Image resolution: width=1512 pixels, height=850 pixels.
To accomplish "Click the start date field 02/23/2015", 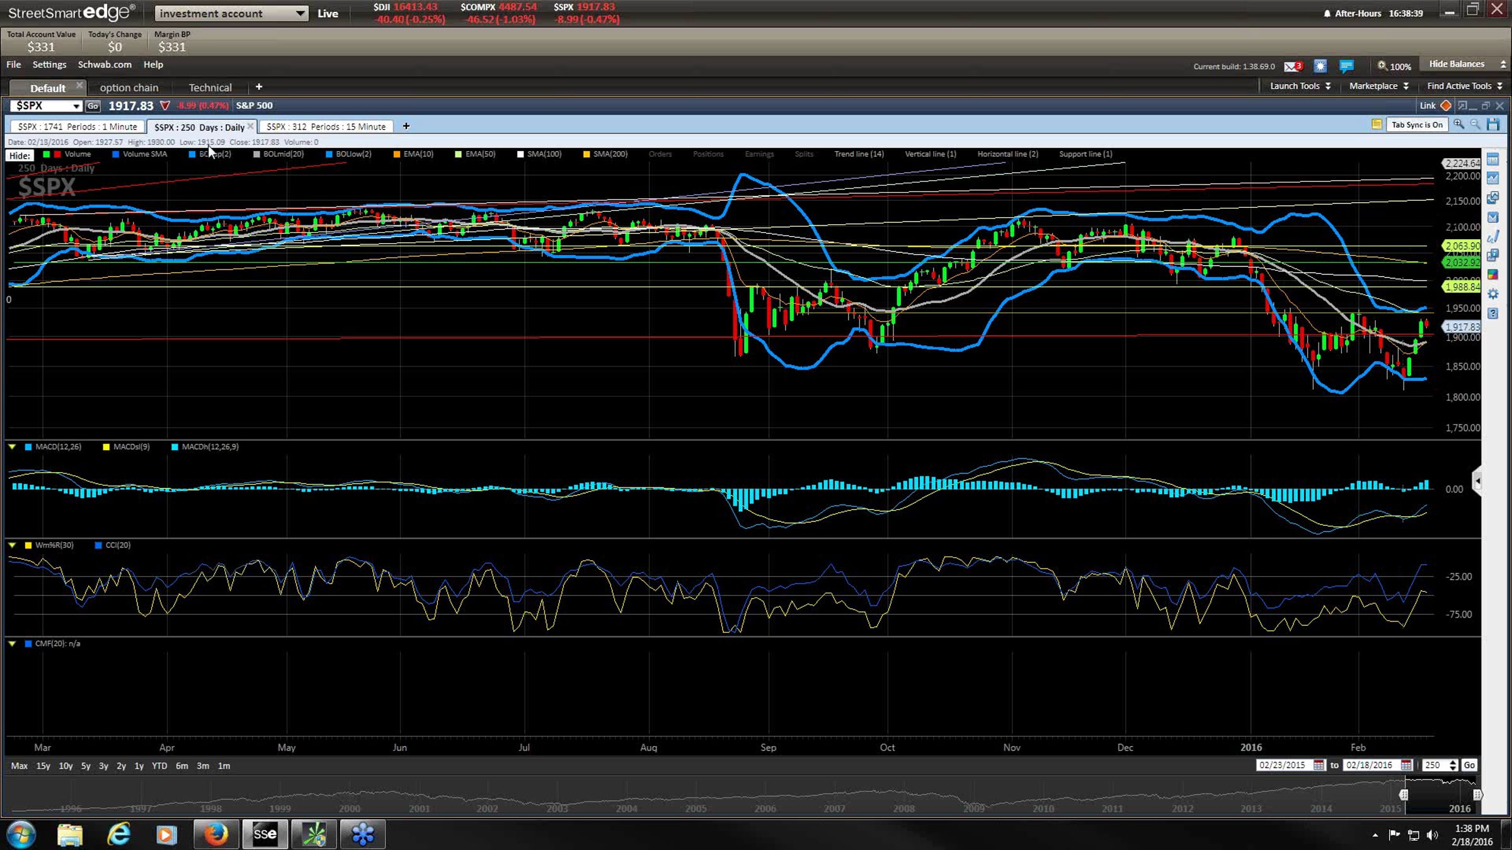I will pos(1282,765).
